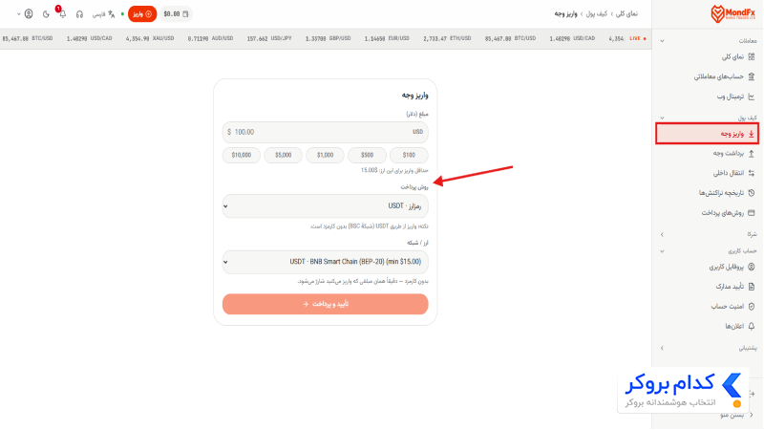The image size is (764, 430).
Task: Click the user avatar icon
Action: point(29,14)
